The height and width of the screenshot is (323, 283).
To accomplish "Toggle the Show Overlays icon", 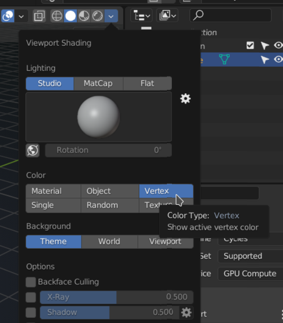I will [x=8, y=16].
